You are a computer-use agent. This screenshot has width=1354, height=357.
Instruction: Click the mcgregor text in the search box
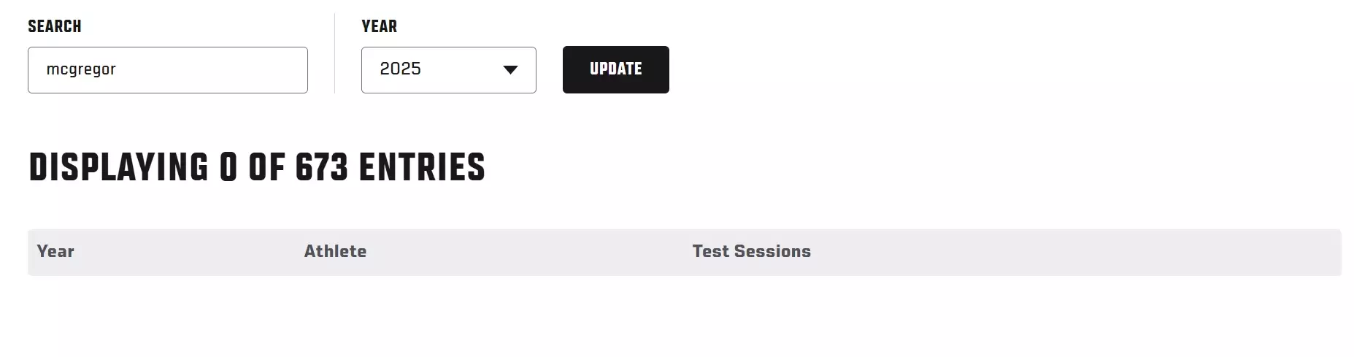(x=81, y=70)
